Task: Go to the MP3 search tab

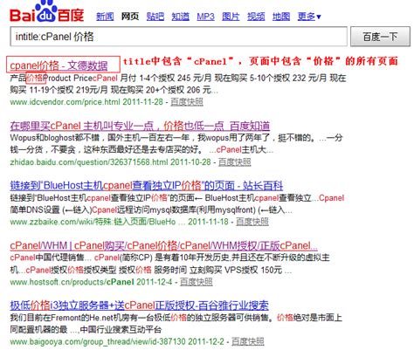Action: click(x=205, y=17)
